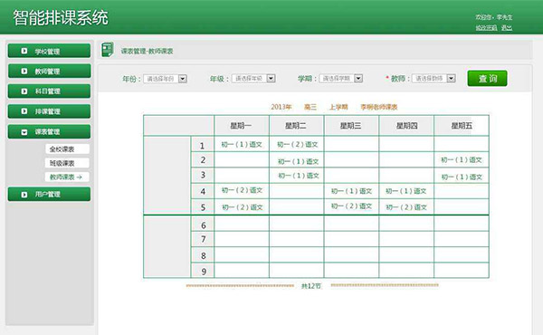The image size is (543, 335).
Task: Click the 请选择年级 select field
Action: 253,79
